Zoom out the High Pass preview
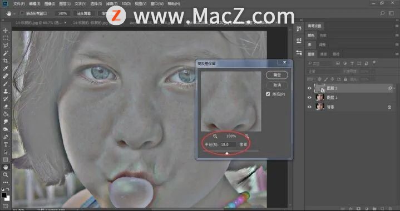400x211 pixels. point(215,136)
